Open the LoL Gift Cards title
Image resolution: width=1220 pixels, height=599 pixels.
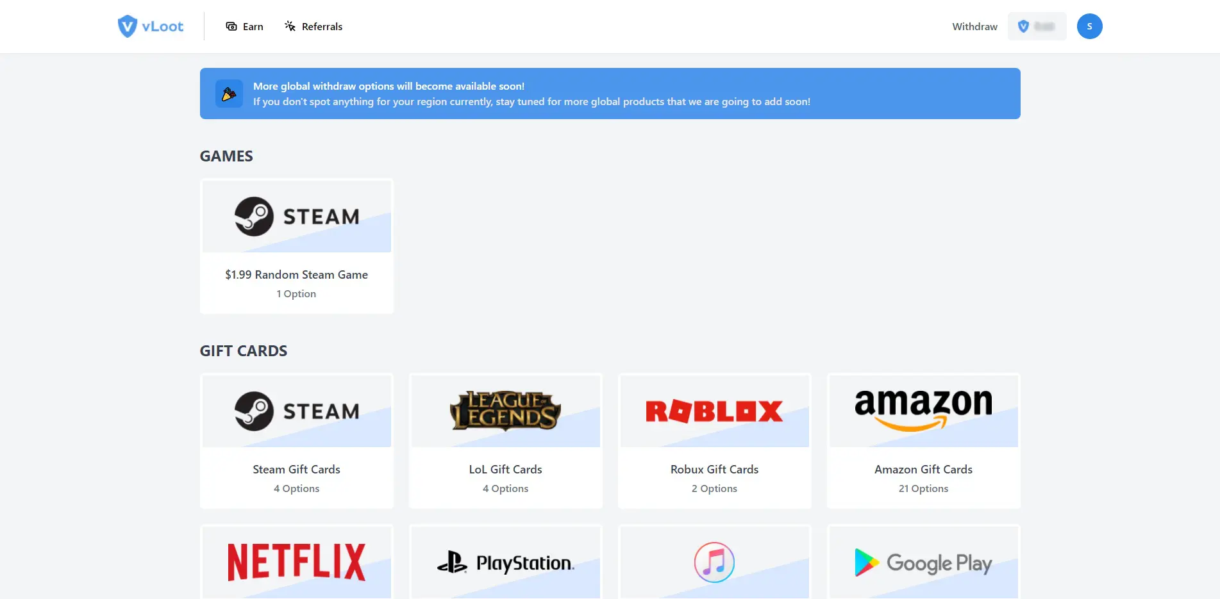[x=505, y=470]
